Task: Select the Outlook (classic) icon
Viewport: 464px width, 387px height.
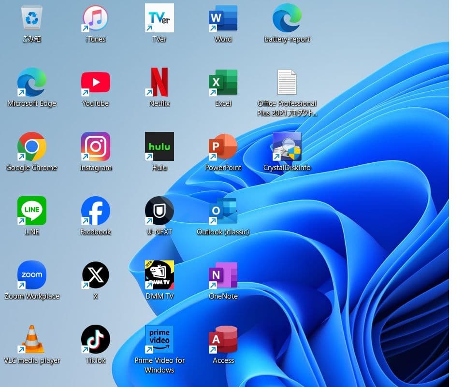Action: (x=223, y=211)
